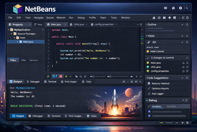Open the editor tab list dropdown arrow
The image size is (197, 132).
tap(138, 25)
